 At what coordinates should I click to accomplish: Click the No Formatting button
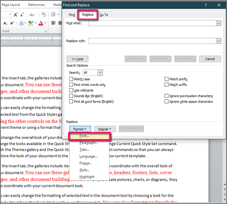tap(131, 129)
